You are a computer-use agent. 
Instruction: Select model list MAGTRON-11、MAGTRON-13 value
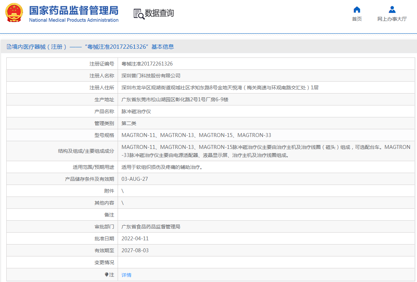click(196, 135)
